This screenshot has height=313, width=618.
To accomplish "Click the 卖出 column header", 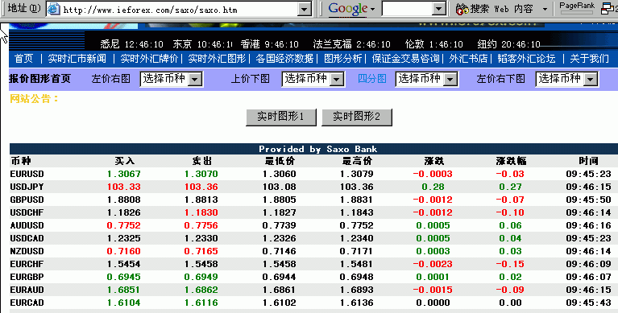I will tap(201, 161).
